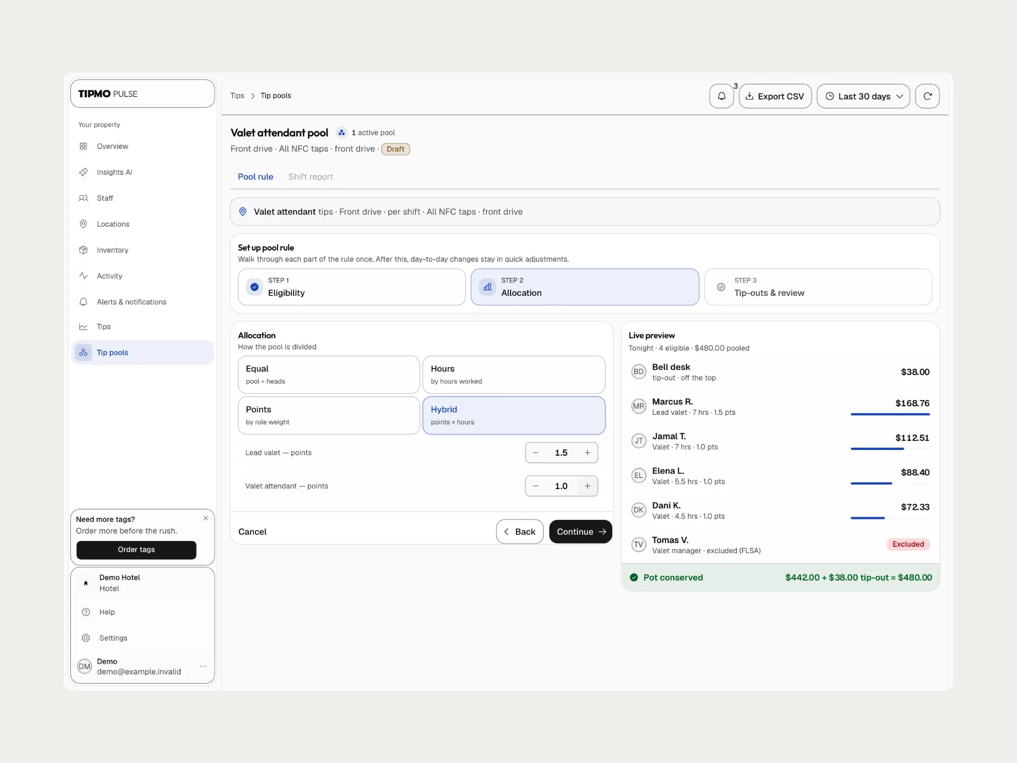Click Marcus R. share progress bar

pos(890,414)
